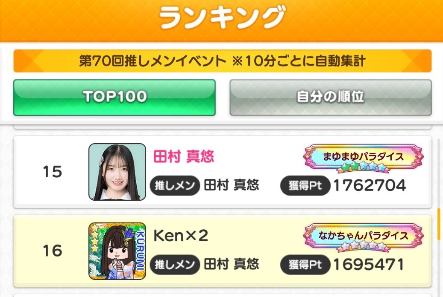Click the ランキング header title
The width and height of the screenshot is (443, 297).
pyautogui.click(x=222, y=17)
